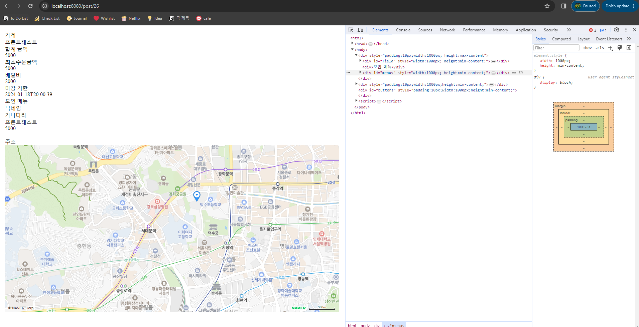Open the menus row three-dot actions
The image size is (639, 327).
pos(348,72)
